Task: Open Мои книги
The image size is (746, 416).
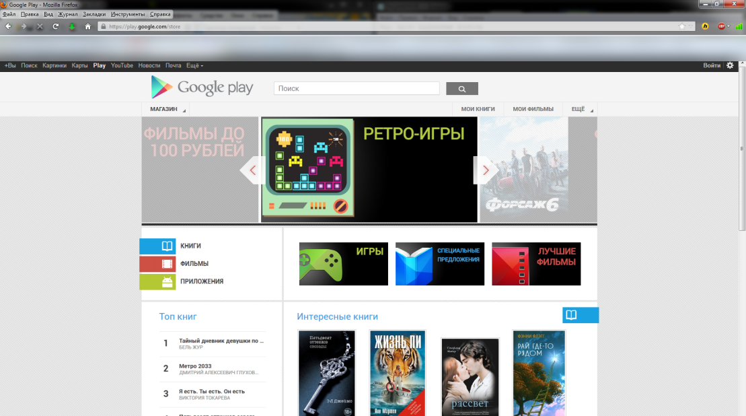Action: (478, 110)
